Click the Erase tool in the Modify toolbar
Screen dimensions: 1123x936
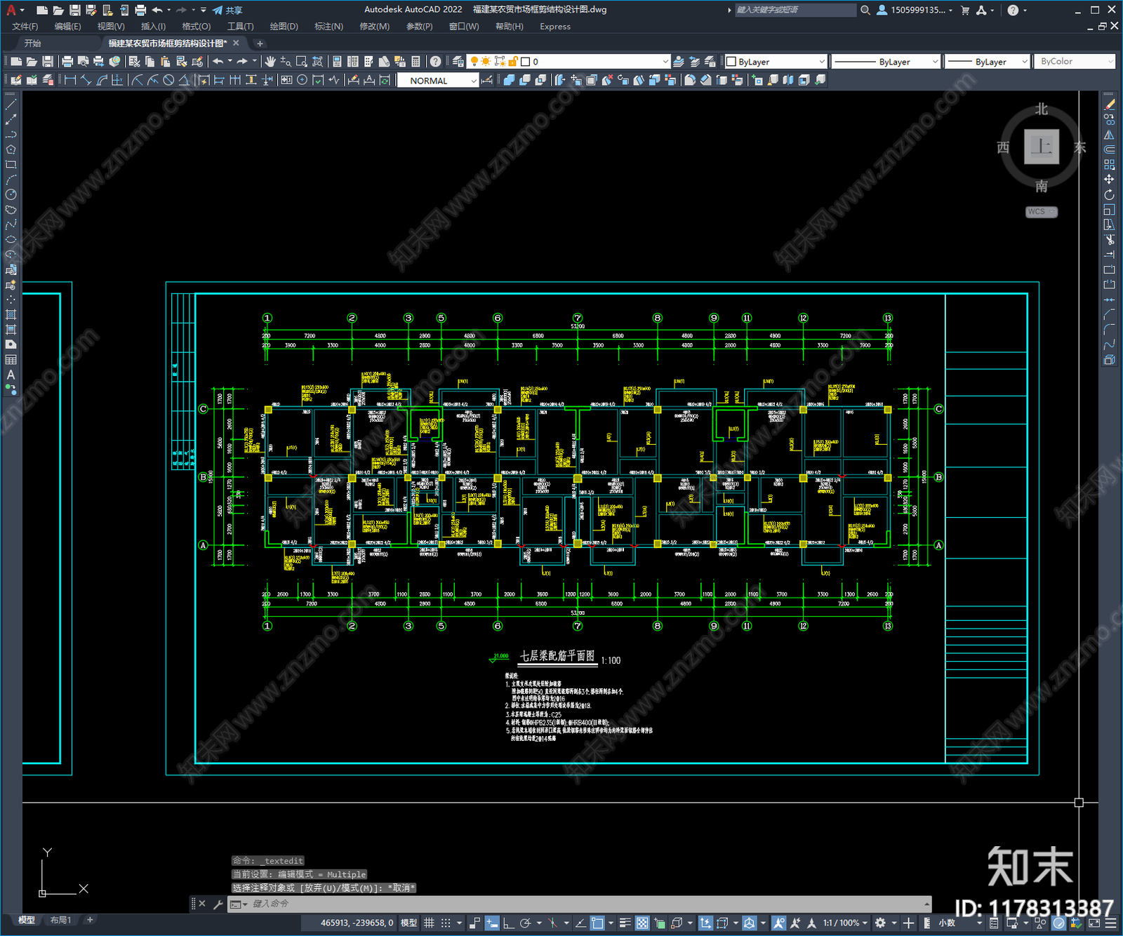click(1109, 105)
